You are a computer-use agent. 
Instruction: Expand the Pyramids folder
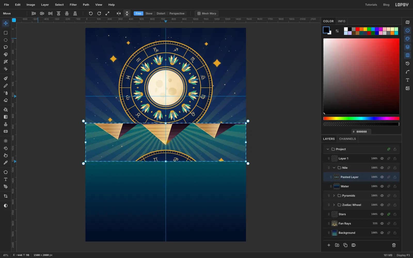[334, 196]
